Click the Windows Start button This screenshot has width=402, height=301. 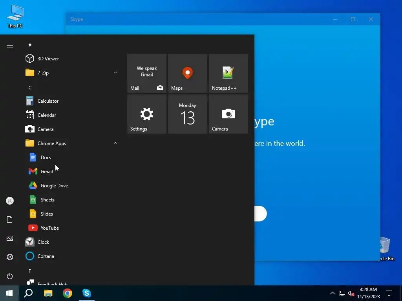pos(9,293)
